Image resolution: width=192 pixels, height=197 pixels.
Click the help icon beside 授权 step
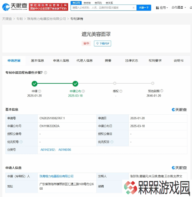point(121,91)
